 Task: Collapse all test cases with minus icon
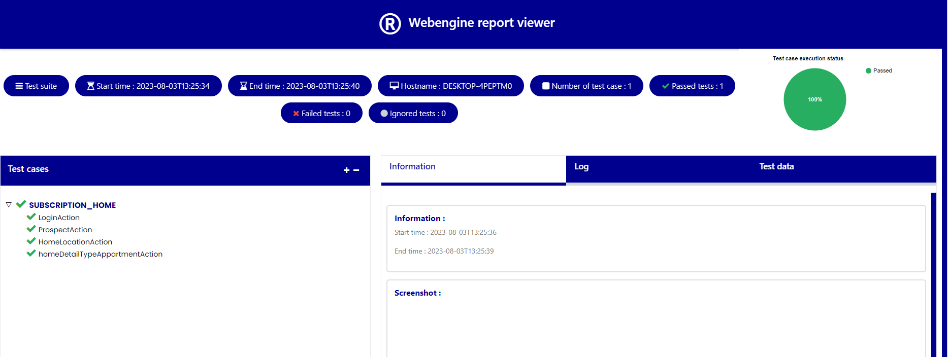tap(356, 170)
